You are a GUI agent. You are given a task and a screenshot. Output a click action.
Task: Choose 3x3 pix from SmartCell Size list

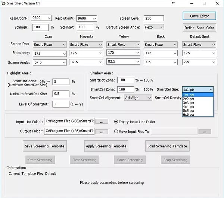pyautogui.click(x=189, y=103)
